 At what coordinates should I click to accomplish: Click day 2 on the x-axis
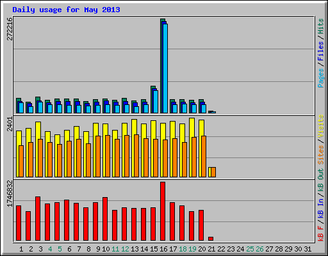[31, 249]
